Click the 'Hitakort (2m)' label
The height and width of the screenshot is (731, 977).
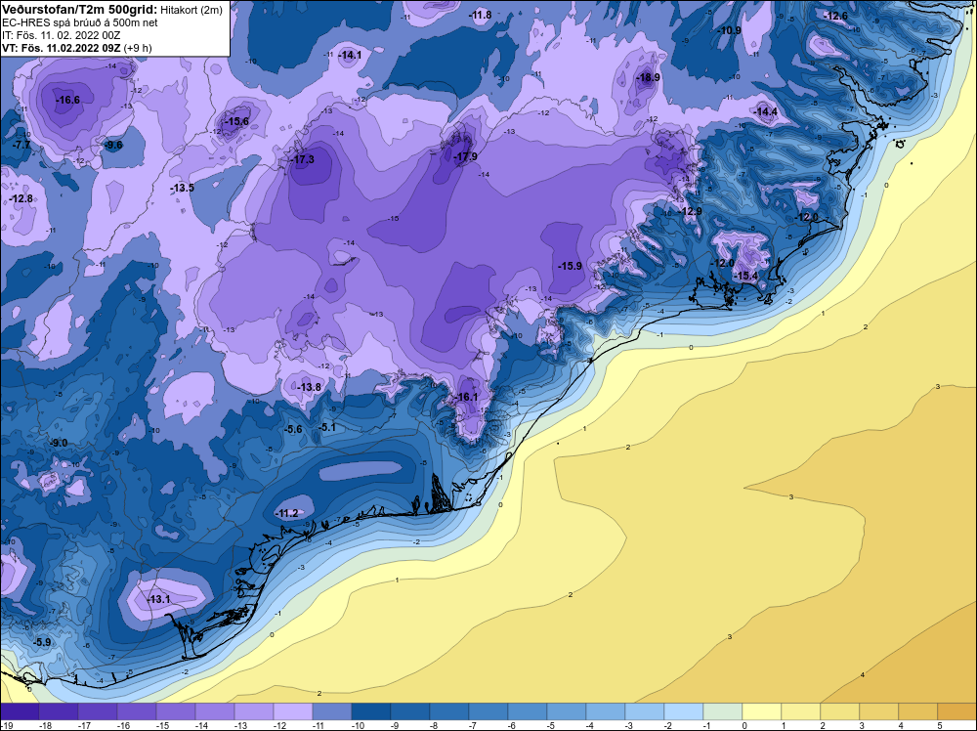pos(191,10)
